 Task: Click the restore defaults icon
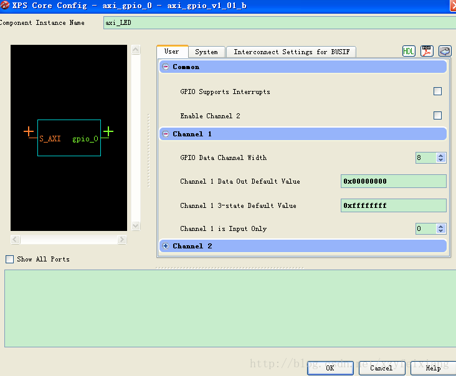tap(445, 51)
